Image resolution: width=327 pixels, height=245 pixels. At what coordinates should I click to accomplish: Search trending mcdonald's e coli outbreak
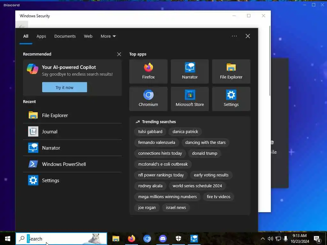[x=163, y=164]
